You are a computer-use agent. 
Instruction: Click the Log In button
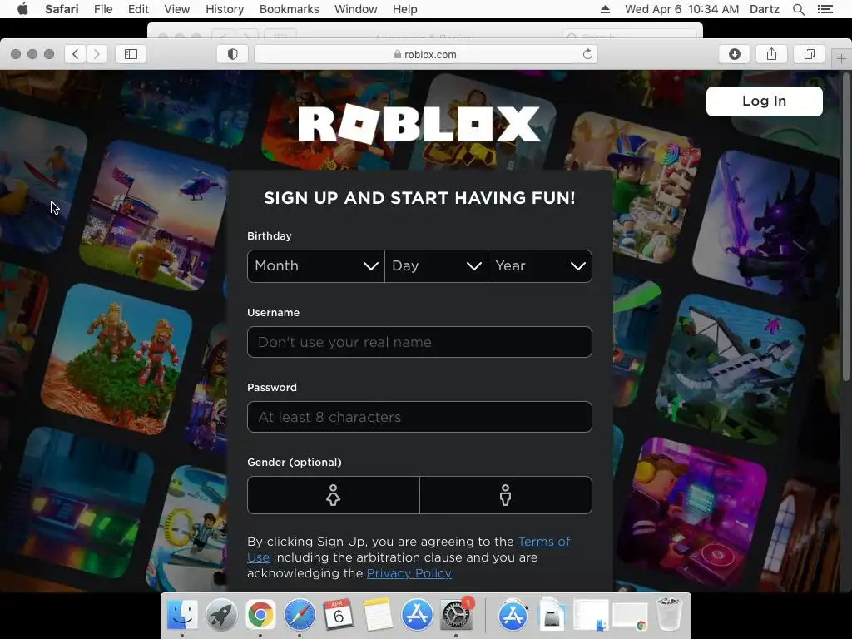[764, 101]
